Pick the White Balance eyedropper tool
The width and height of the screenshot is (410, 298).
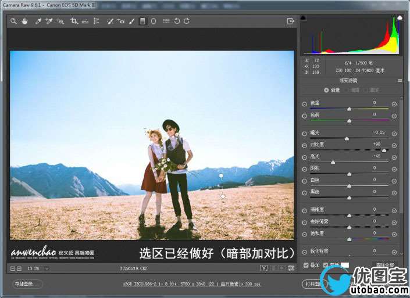pyautogui.click(x=38, y=21)
